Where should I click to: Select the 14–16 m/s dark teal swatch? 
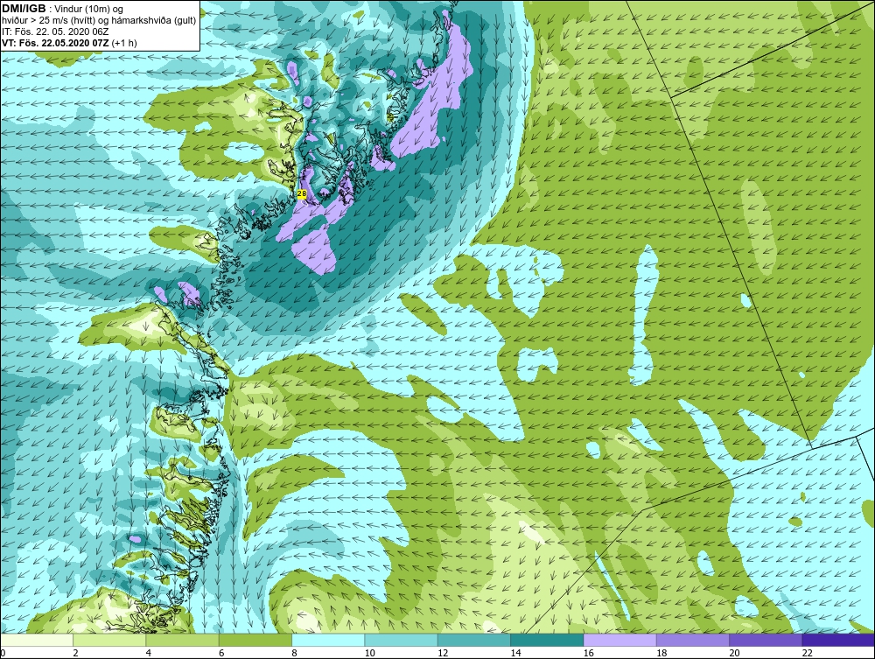(x=547, y=640)
